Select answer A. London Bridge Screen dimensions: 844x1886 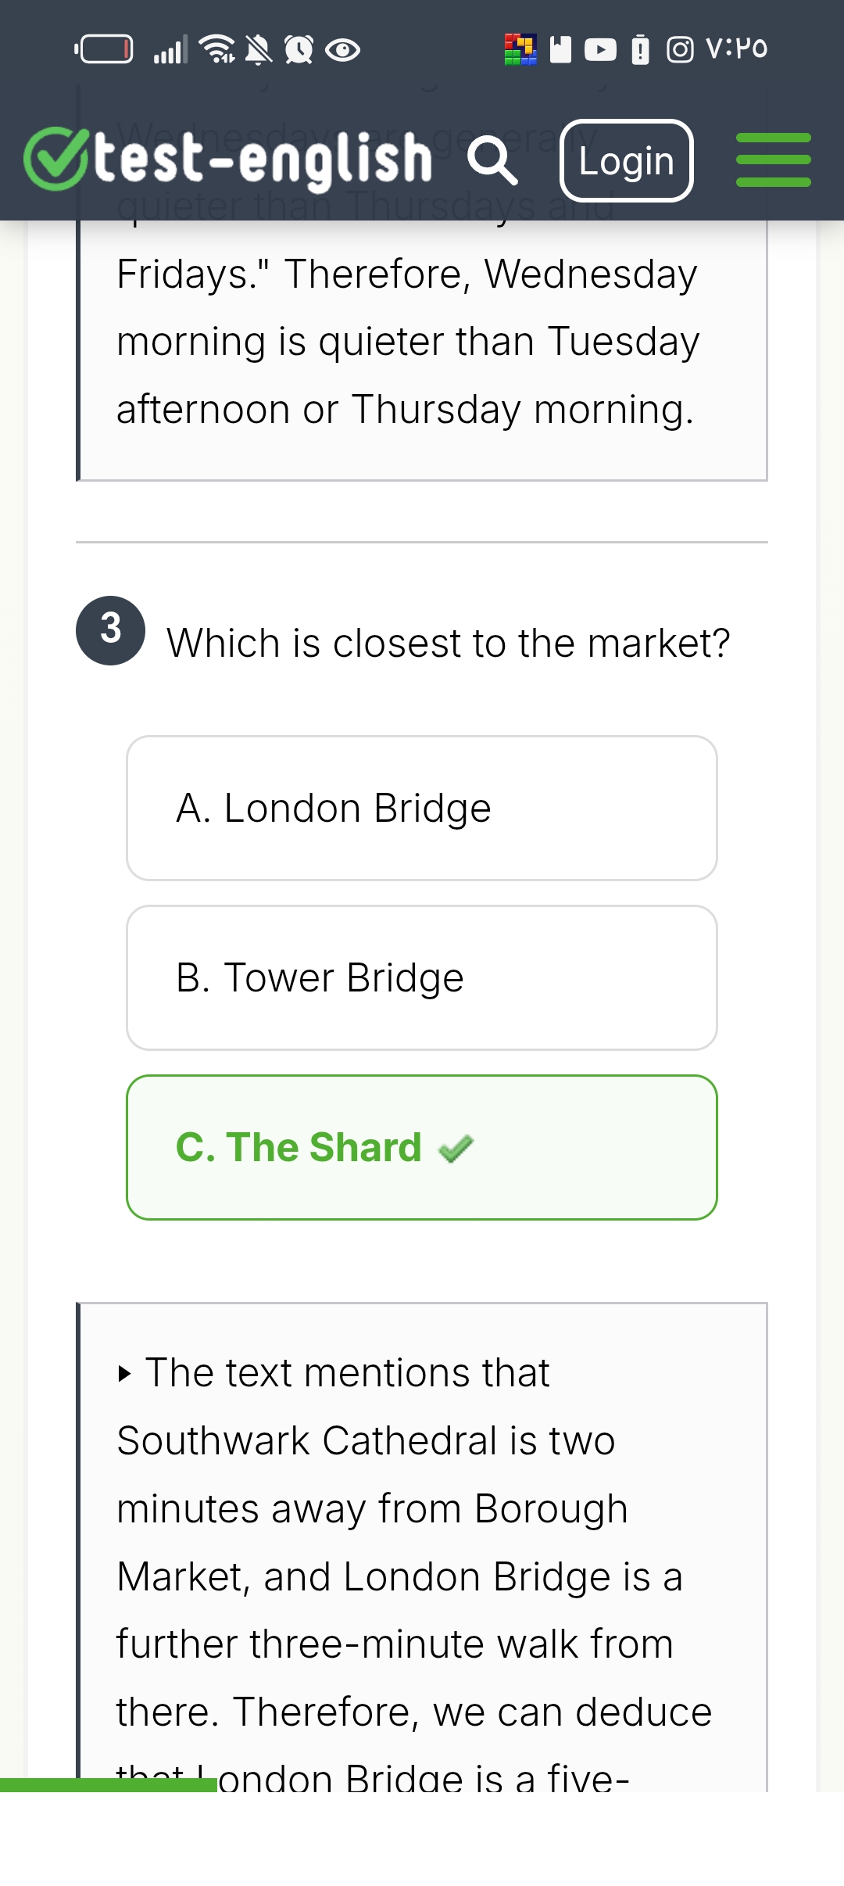click(422, 808)
